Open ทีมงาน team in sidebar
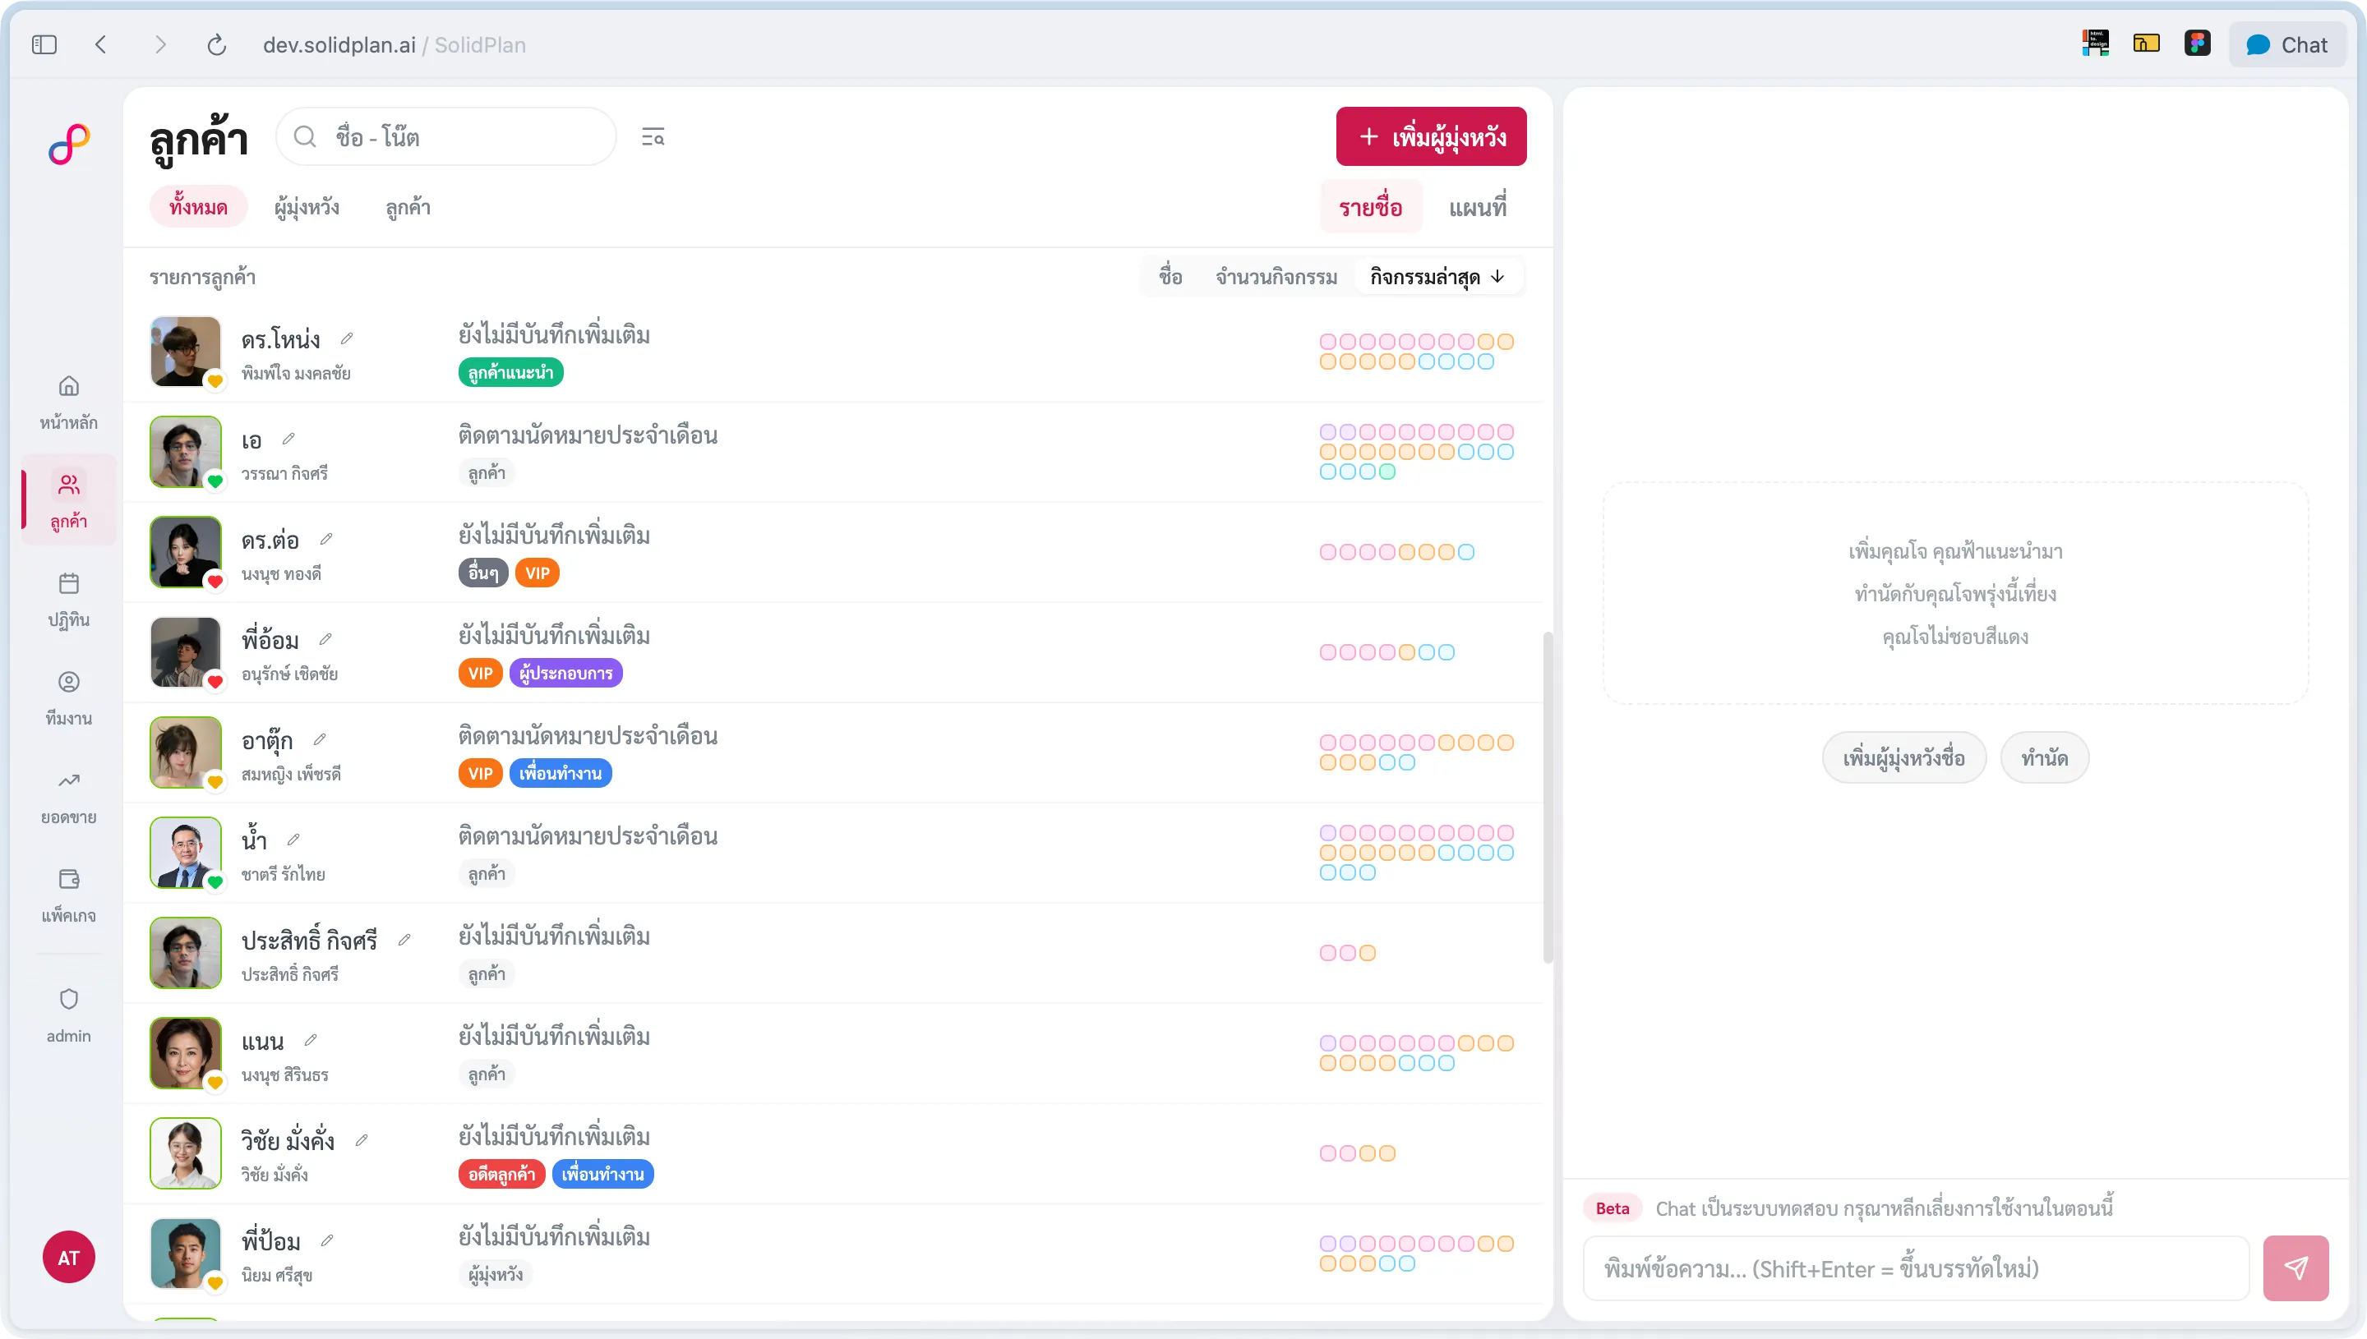Image resolution: width=2367 pixels, height=1339 pixels. click(x=69, y=698)
